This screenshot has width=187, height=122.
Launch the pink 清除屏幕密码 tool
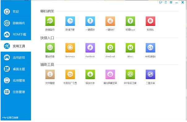pos(110,74)
